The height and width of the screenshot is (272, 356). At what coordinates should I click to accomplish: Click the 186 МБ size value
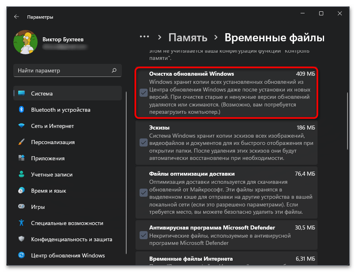coord(306,128)
